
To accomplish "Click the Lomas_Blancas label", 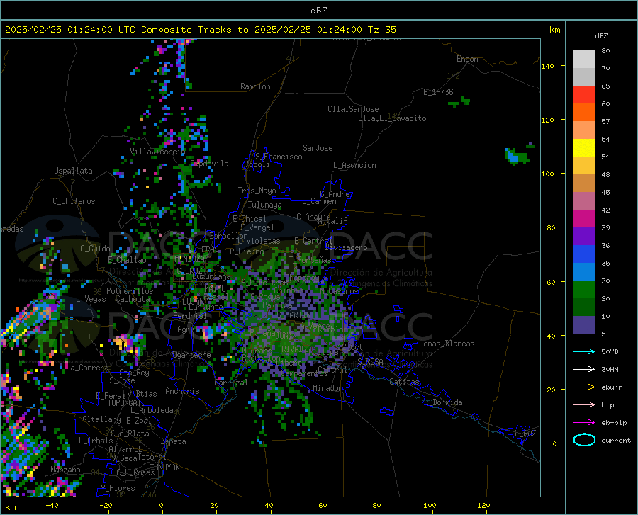I will click(x=447, y=344).
